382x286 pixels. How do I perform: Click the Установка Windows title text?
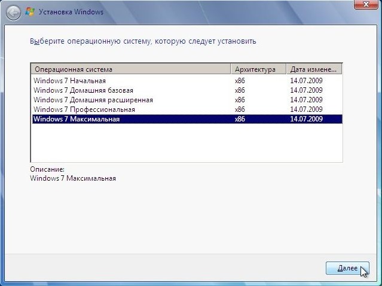71,12
